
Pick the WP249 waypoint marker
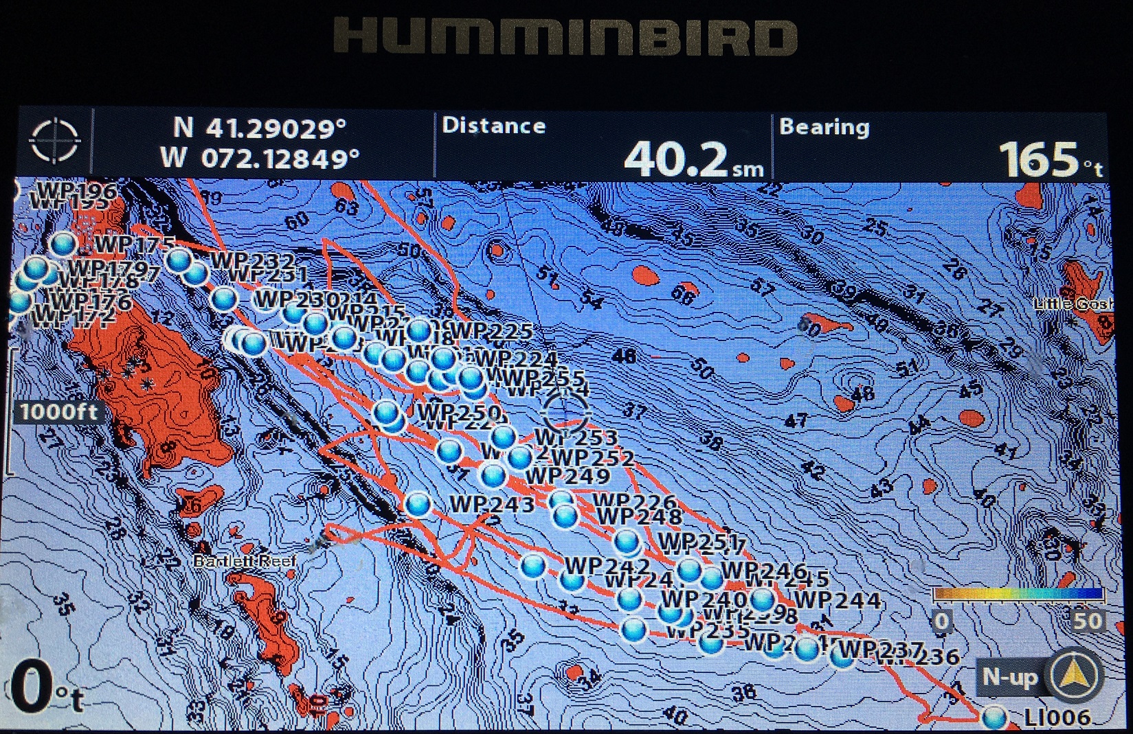point(493,474)
